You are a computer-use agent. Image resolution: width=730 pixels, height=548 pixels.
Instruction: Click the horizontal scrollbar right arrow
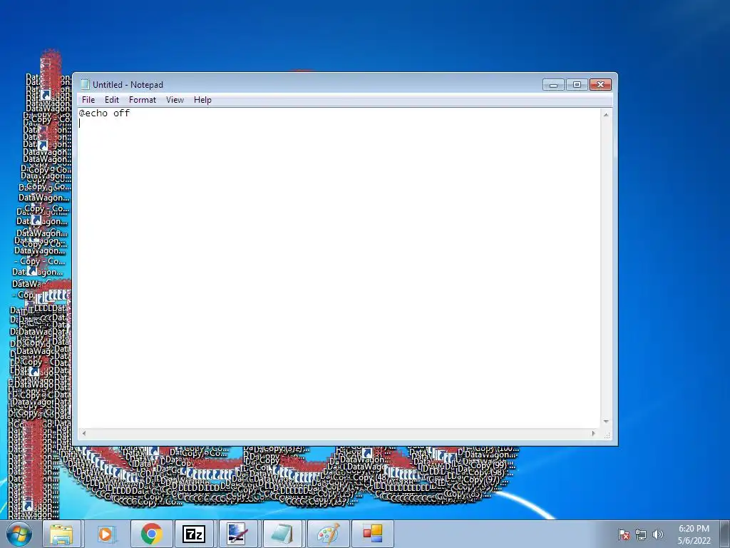coord(594,433)
